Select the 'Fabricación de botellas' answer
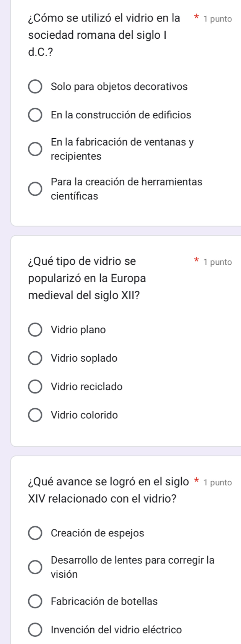241x644 pixels. 36,601
